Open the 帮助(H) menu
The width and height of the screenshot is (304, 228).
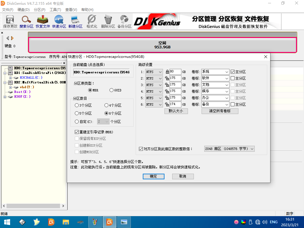pyautogui.click(x=87, y=10)
